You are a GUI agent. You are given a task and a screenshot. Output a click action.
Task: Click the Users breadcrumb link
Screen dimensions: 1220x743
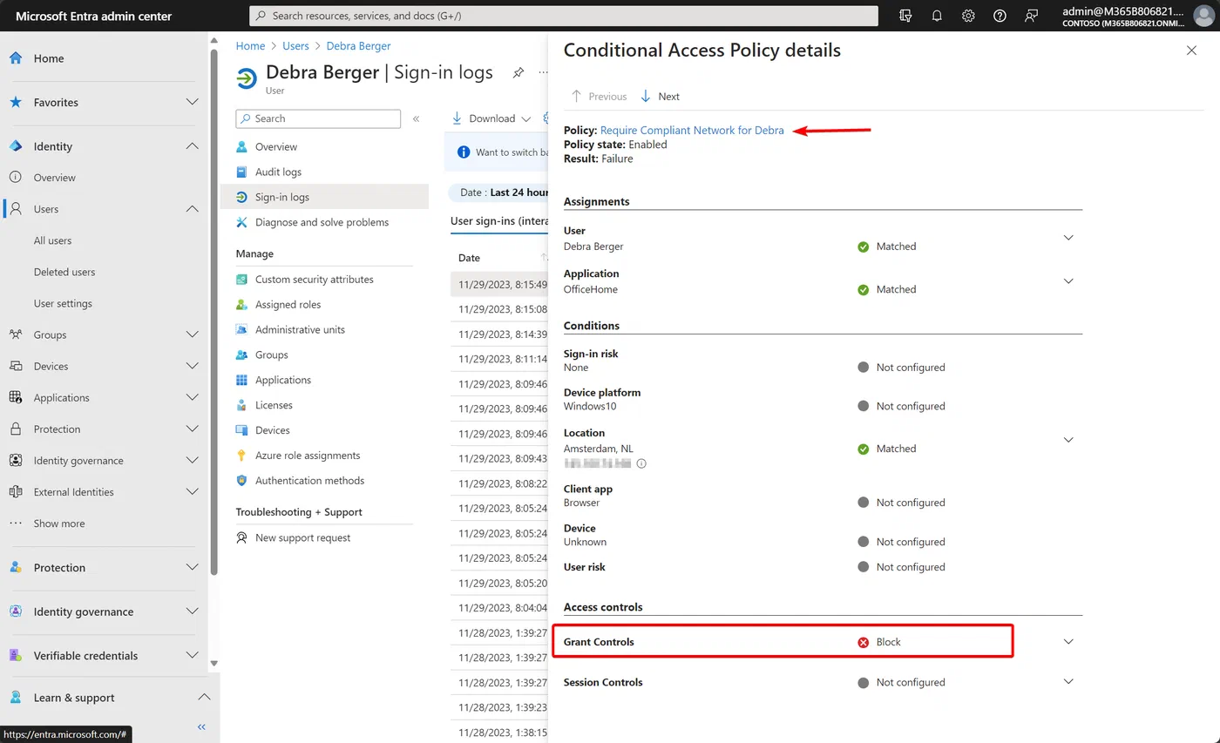[295, 45]
